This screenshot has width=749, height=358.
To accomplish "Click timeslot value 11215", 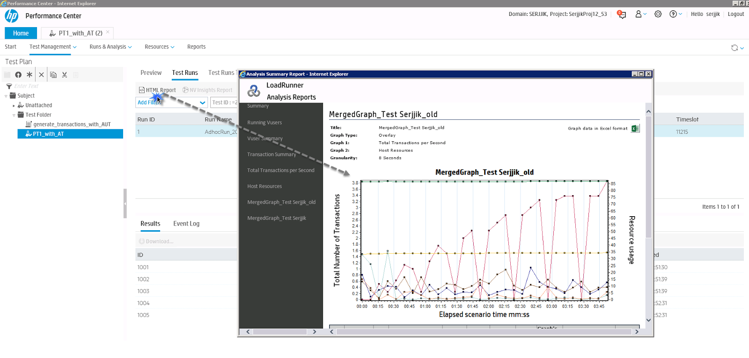I will (682, 132).
